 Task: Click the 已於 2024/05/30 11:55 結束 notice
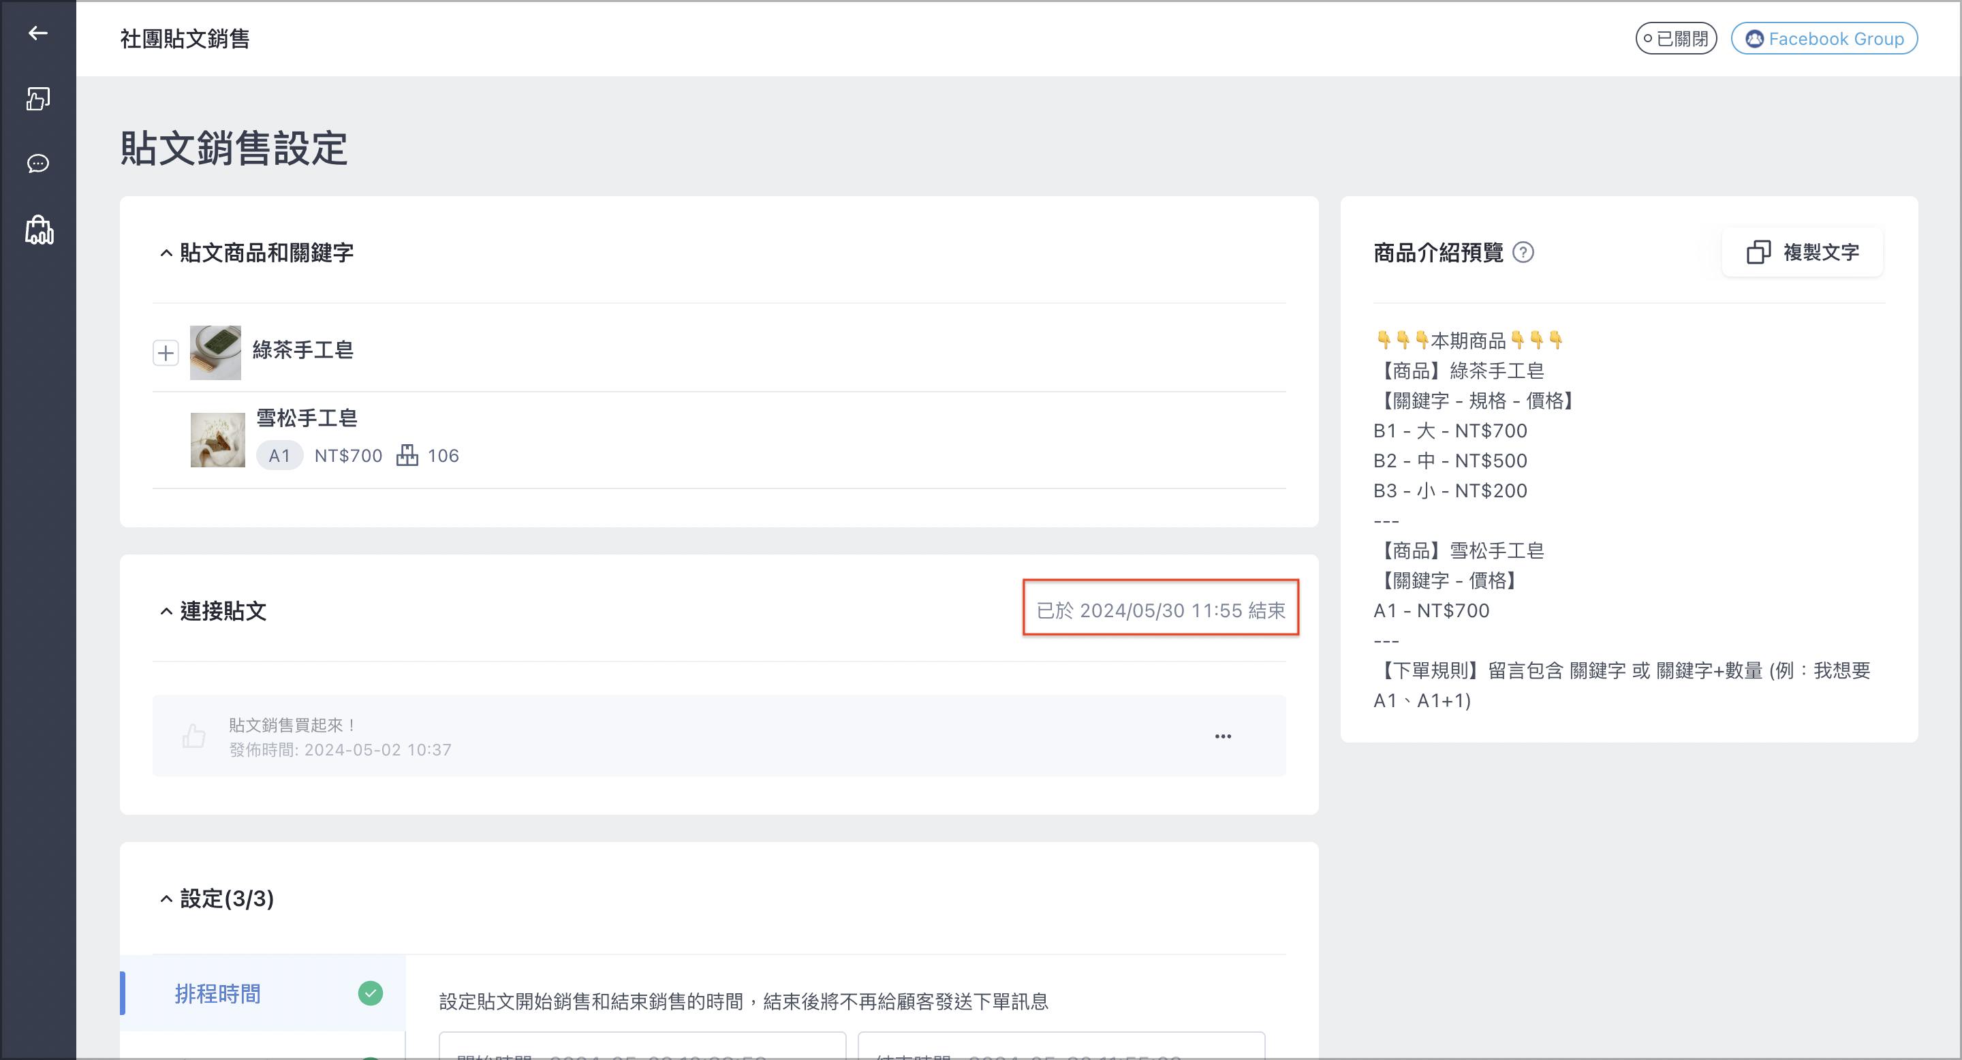pos(1161,610)
